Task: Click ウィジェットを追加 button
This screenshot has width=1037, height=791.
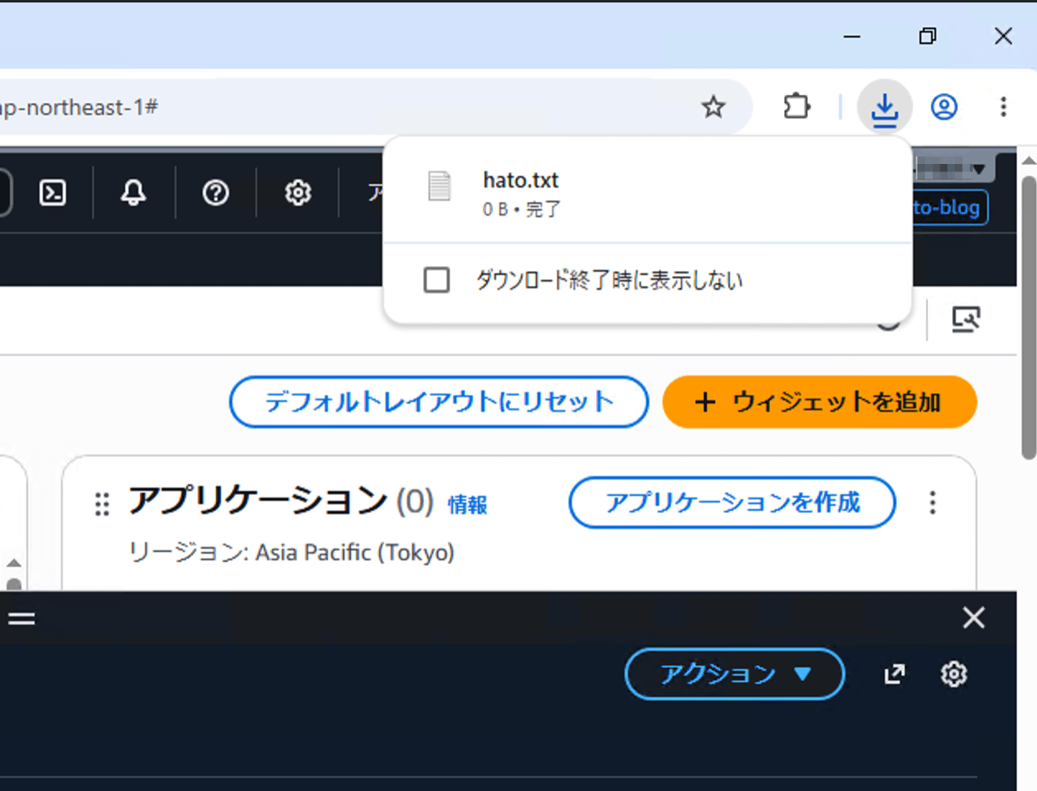Action: point(819,402)
